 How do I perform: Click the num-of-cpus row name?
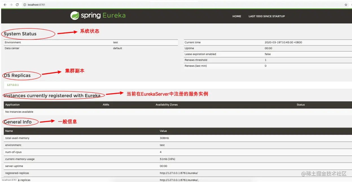(x=13, y=152)
